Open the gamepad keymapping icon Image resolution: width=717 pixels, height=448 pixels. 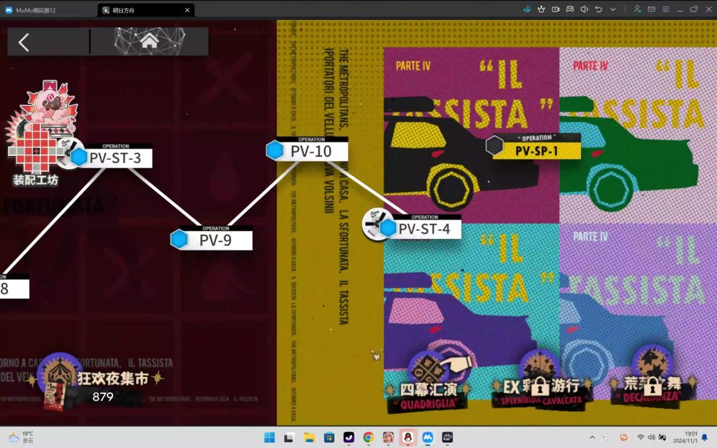click(x=570, y=9)
